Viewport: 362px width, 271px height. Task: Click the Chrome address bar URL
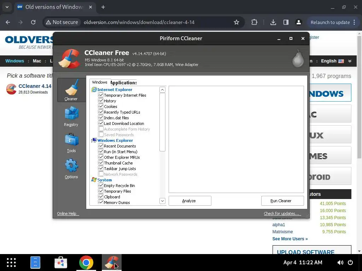coord(139,22)
